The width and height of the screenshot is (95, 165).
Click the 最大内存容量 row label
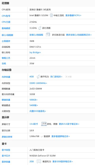click(x=8, y=94)
